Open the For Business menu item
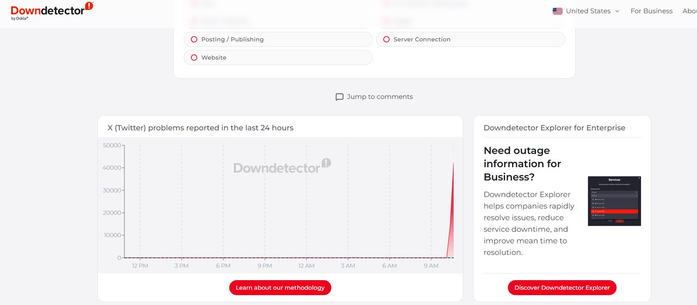Image resolution: width=697 pixels, height=305 pixels. click(x=651, y=11)
